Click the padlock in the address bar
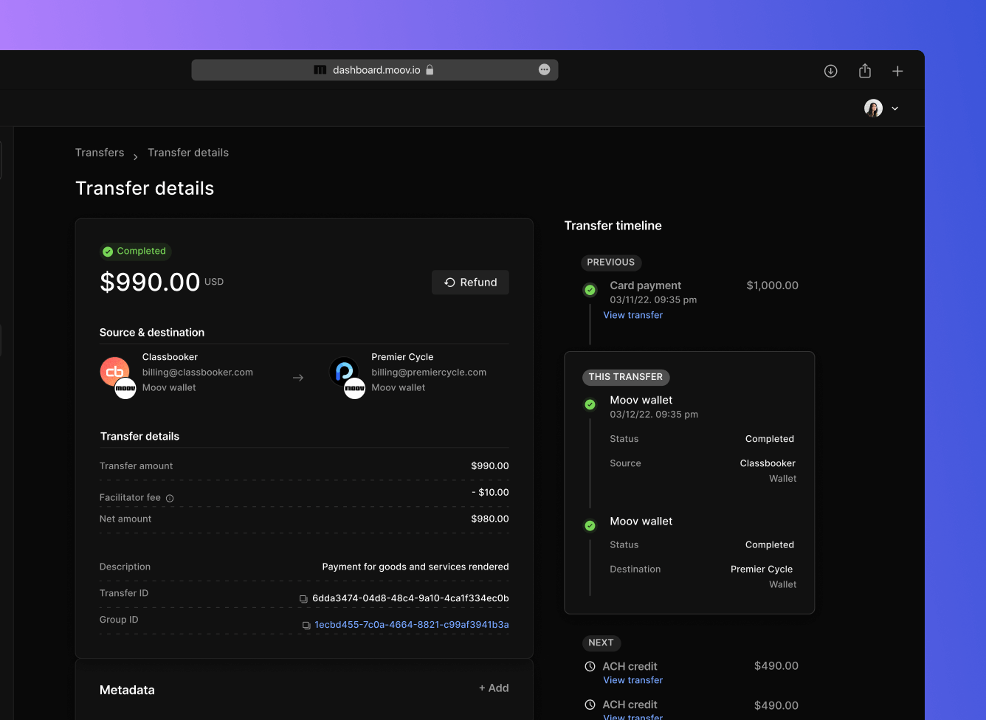Image resolution: width=986 pixels, height=720 pixels. tap(430, 69)
